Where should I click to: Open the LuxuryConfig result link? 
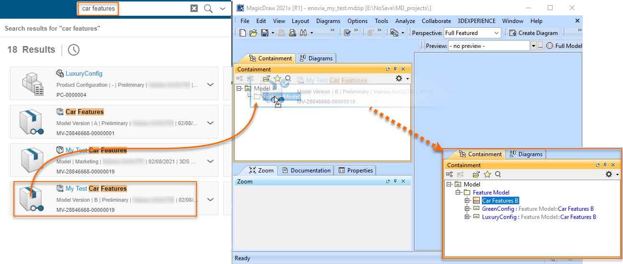pos(84,73)
